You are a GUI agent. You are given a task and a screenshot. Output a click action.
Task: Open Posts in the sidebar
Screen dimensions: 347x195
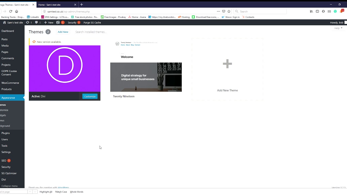click(x=4, y=39)
